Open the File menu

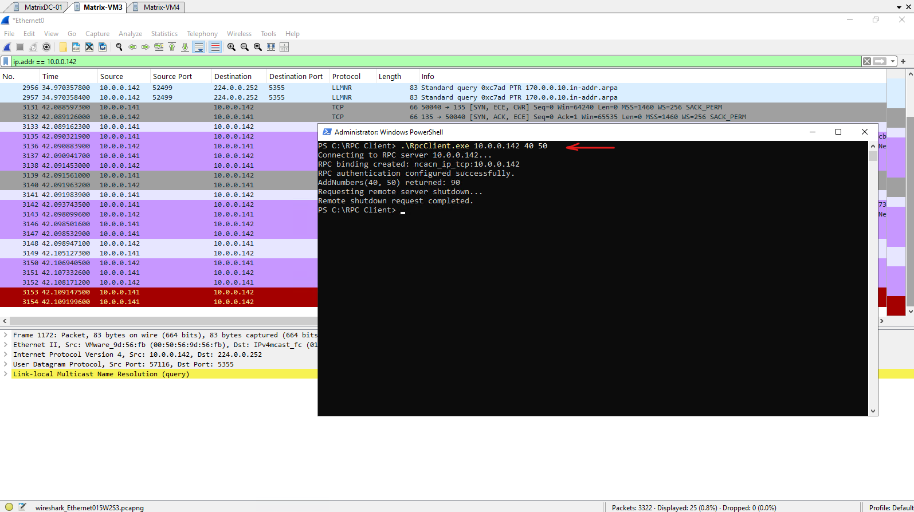pos(9,34)
